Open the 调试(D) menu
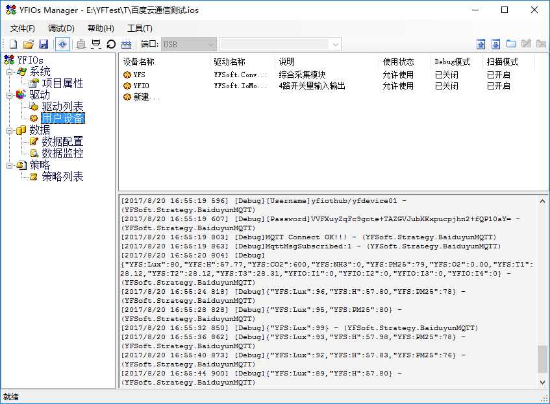The height and width of the screenshot is (404, 550). (x=61, y=29)
